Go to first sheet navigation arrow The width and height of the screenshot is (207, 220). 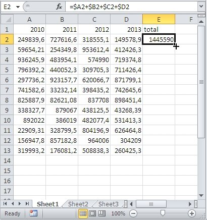pos(5,204)
